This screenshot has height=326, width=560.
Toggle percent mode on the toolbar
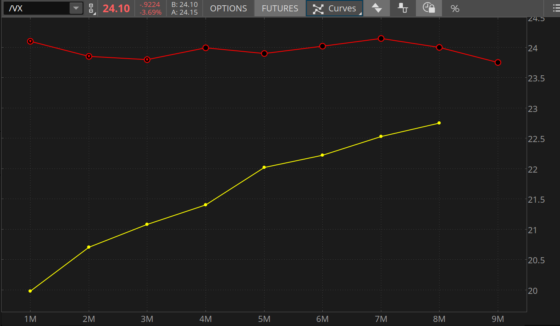(x=455, y=8)
